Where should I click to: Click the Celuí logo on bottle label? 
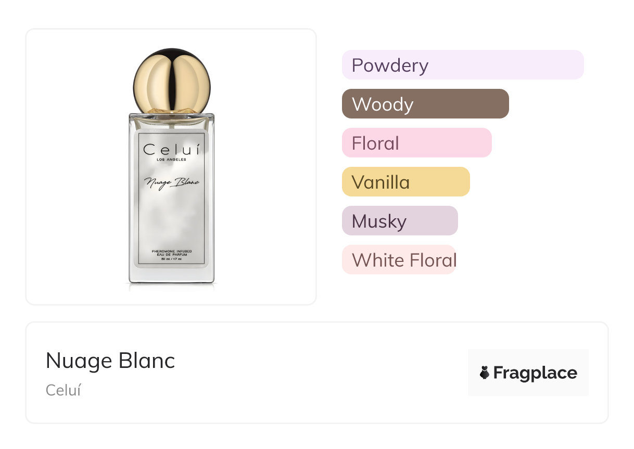click(171, 150)
